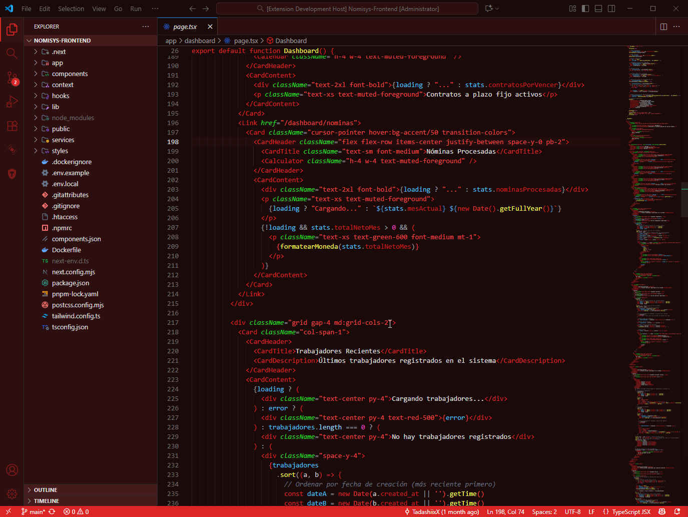This screenshot has height=517, width=688.
Task: Expand the app folder
Action: [x=91, y=63]
